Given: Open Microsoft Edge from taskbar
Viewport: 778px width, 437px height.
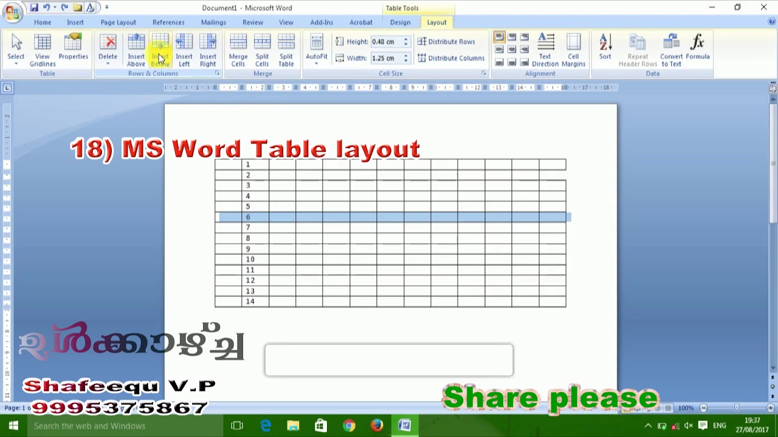Looking at the screenshot, I should (266, 425).
